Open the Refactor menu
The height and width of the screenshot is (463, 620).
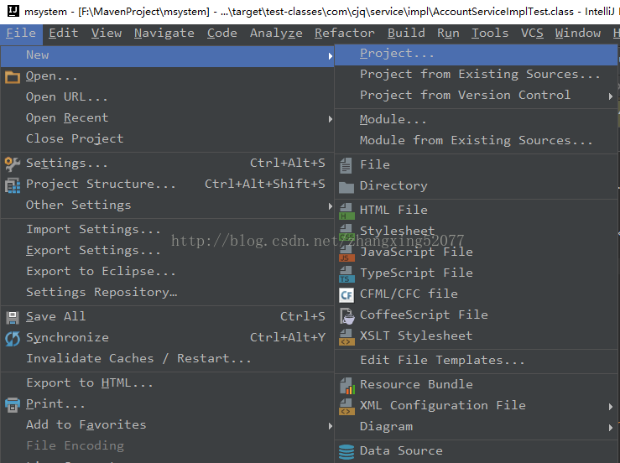tap(345, 34)
